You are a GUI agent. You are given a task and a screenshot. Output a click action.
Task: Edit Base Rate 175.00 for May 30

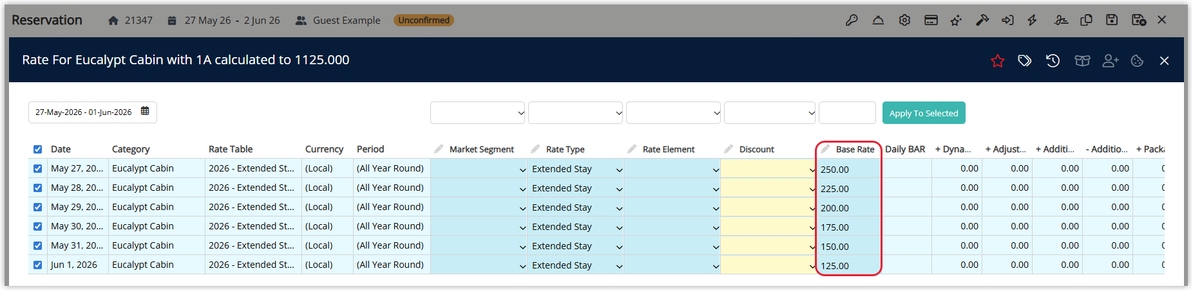coord(848,227)
